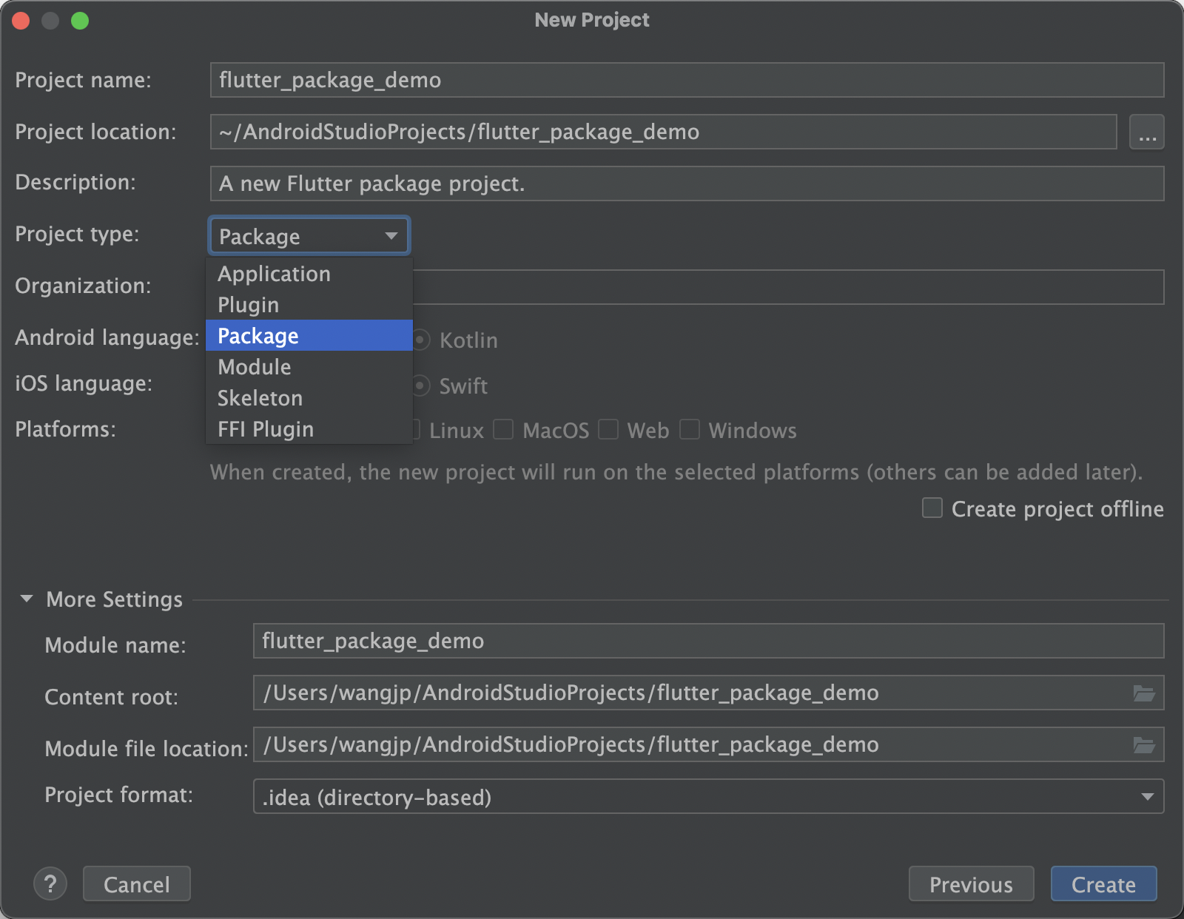This screenshot has height=919, width=1184.
Task: Collapse the More Settings section
Action: [27, 599]
